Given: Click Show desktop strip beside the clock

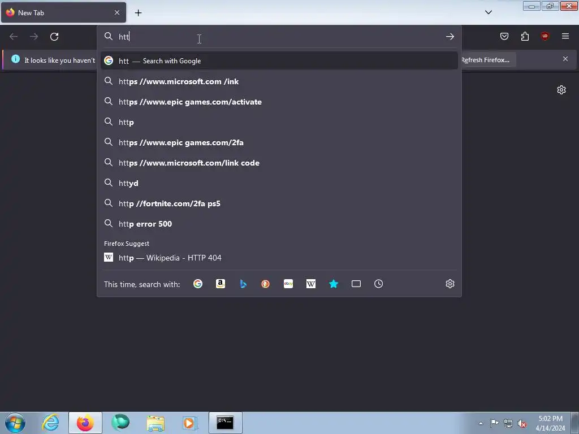Looking at the screenshot, I should (575, 423).
